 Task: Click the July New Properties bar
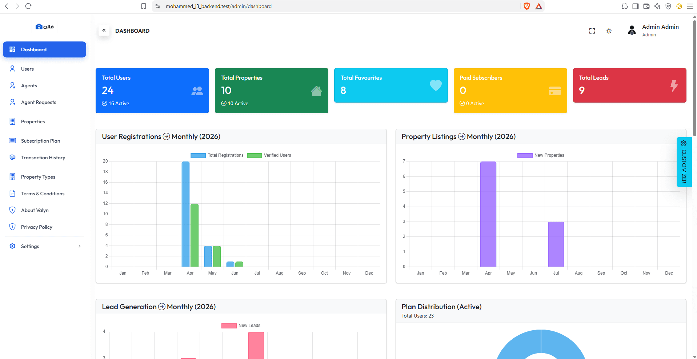click(556, 244)
